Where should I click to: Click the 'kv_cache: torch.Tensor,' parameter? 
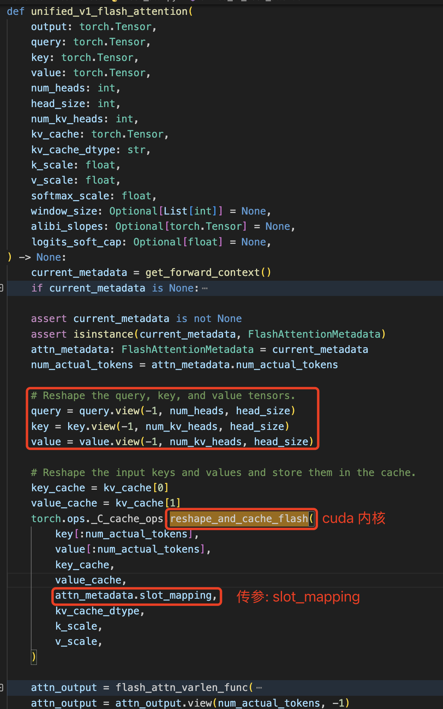100,134
